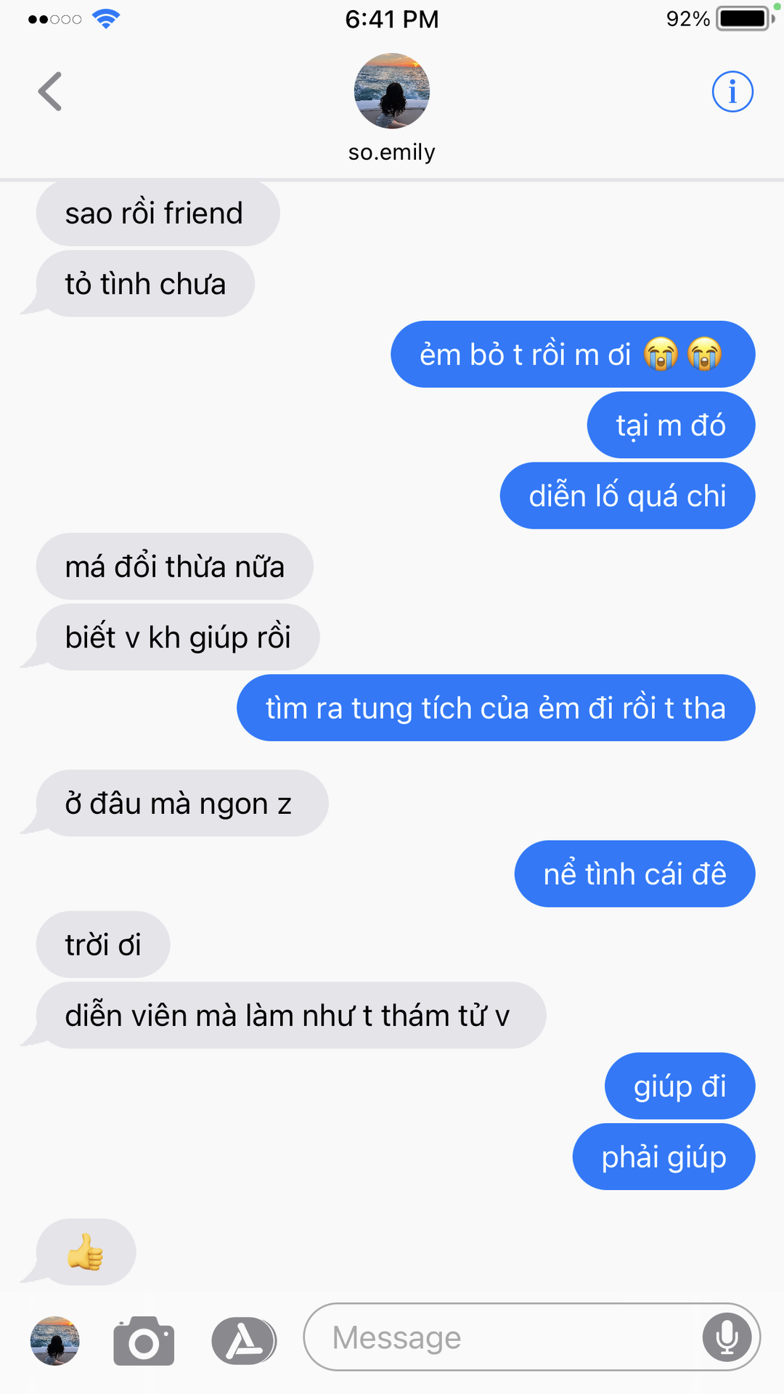
Task: Tap the small profile photo beside camera
Action: pyautogui.click(x=54, y=1341)
